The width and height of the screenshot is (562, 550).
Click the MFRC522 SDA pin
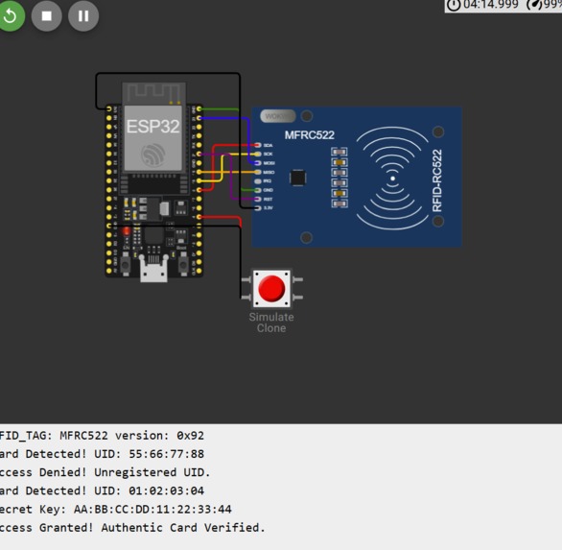(x=258, y=145)
